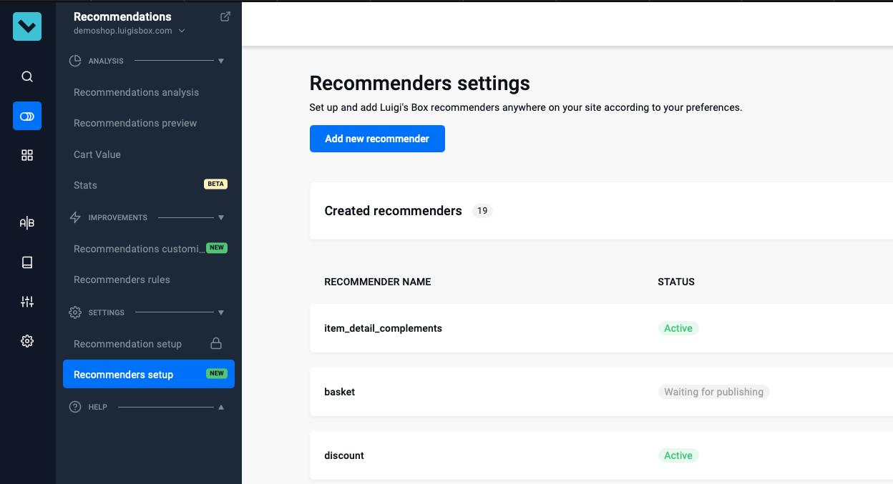Click the Help question mark icon
This screenshot has height=484, width=893.
[74, 406]
